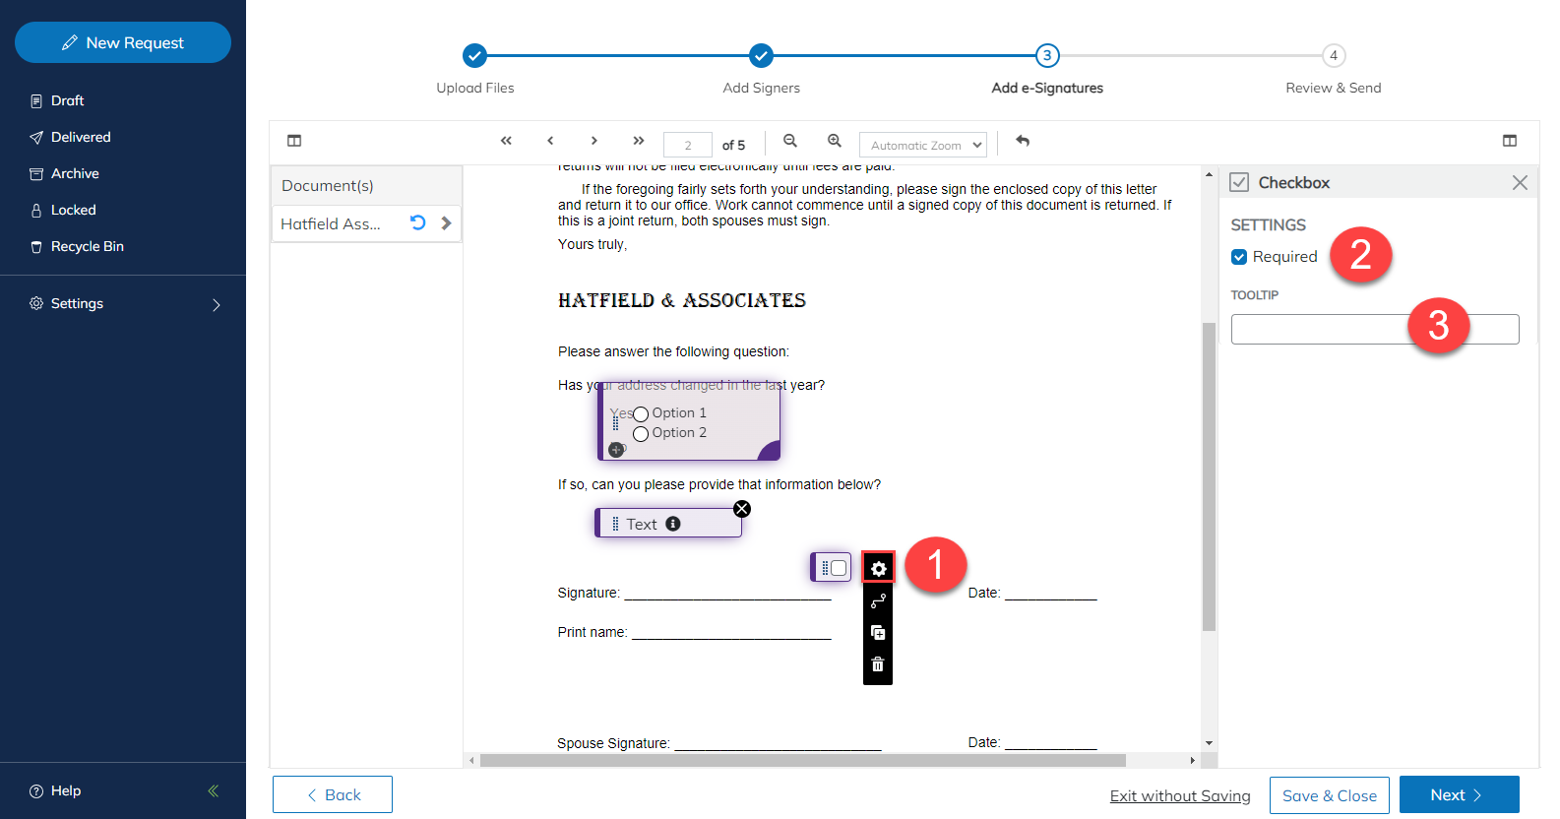Image resolution: width=1560 pixels, height=819 pixels.
Task: Reset Hatfield document with refresh icon
Action: [x=417, y=222]
